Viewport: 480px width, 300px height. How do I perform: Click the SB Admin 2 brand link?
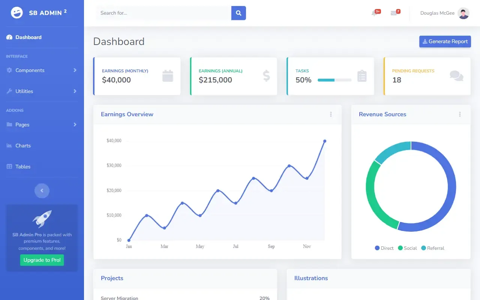coord(42,13)
